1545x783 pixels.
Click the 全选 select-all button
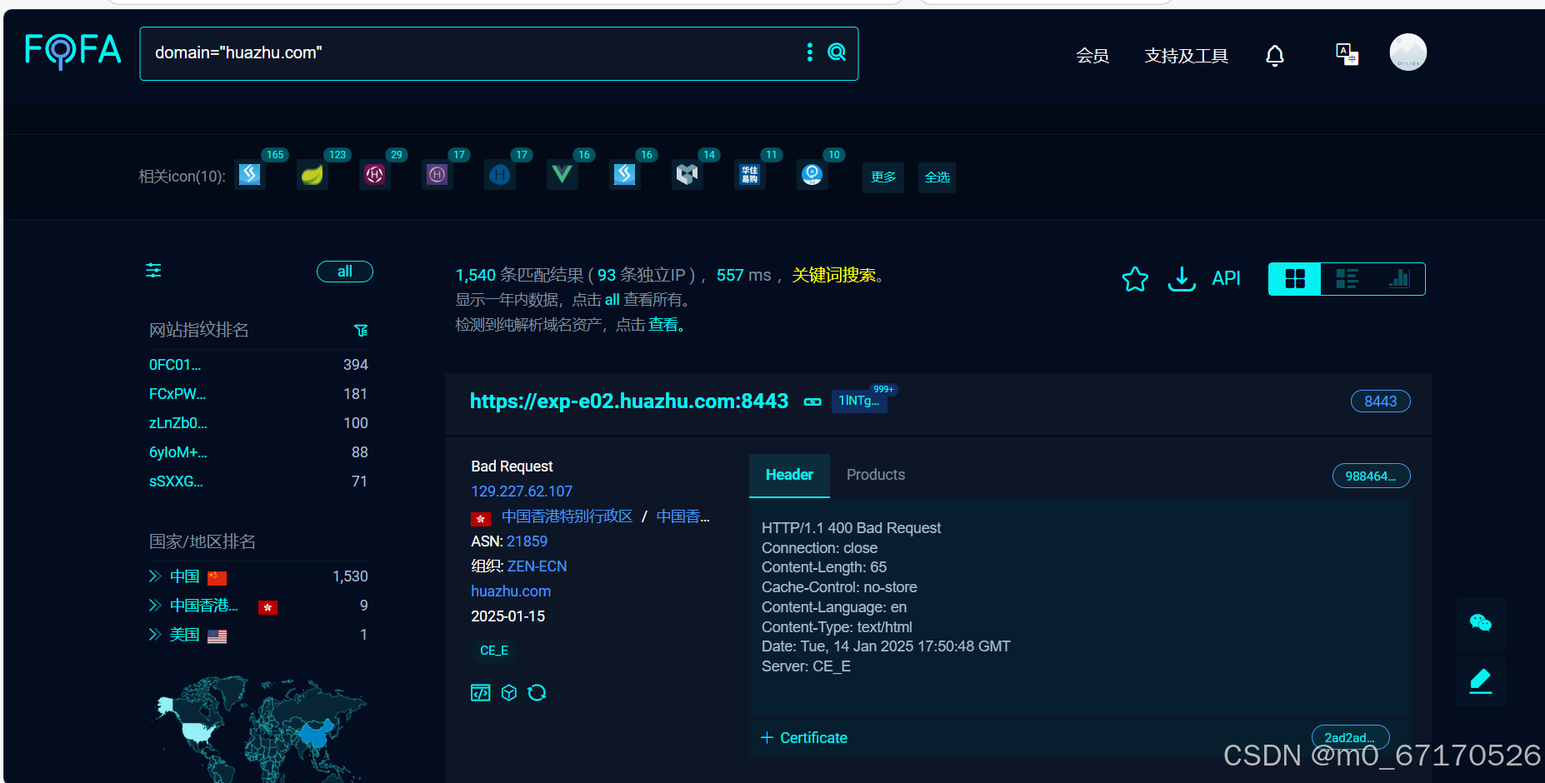[937, 177]
